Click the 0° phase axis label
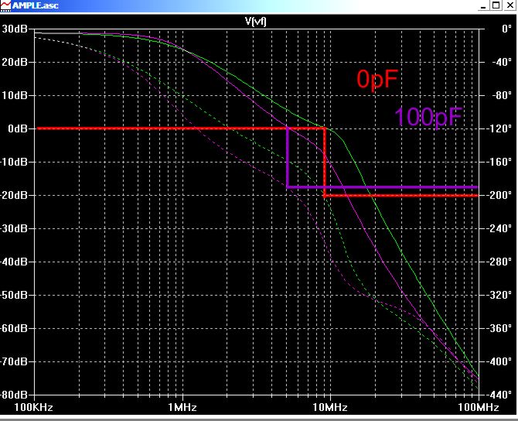The height and width of the screenshot is (421, 518). tap(506, 29)
